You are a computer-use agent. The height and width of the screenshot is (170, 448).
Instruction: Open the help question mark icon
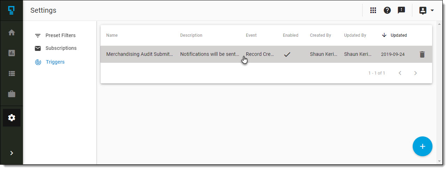(x=387, y=10)
